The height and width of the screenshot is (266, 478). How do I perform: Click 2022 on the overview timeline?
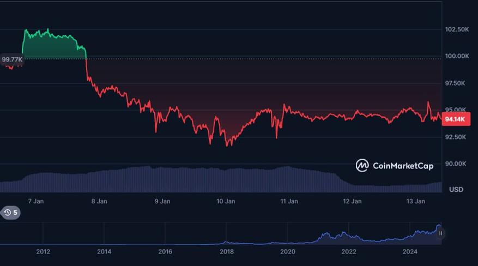(349, 252)
